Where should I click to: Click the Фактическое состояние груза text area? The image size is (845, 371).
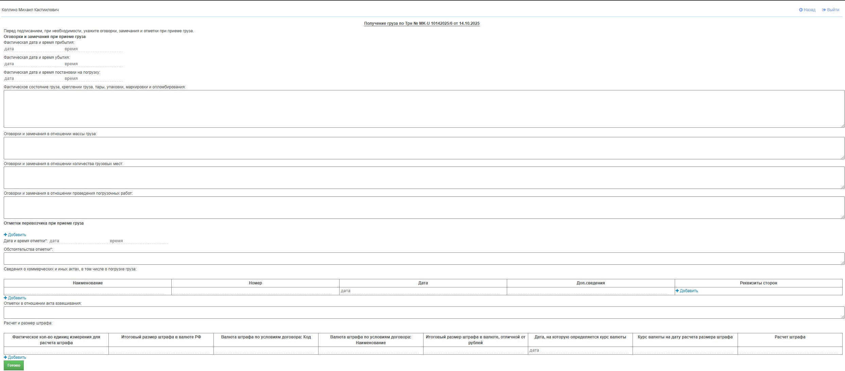pyautogui.click(x=424, y=109)
